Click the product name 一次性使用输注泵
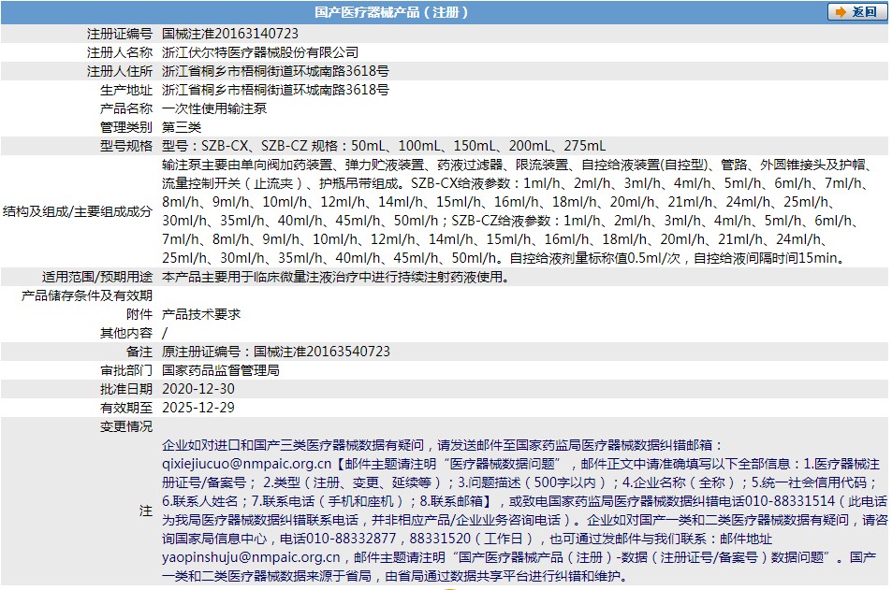Screen dimensions: 892x590 [x=214, y=108]
